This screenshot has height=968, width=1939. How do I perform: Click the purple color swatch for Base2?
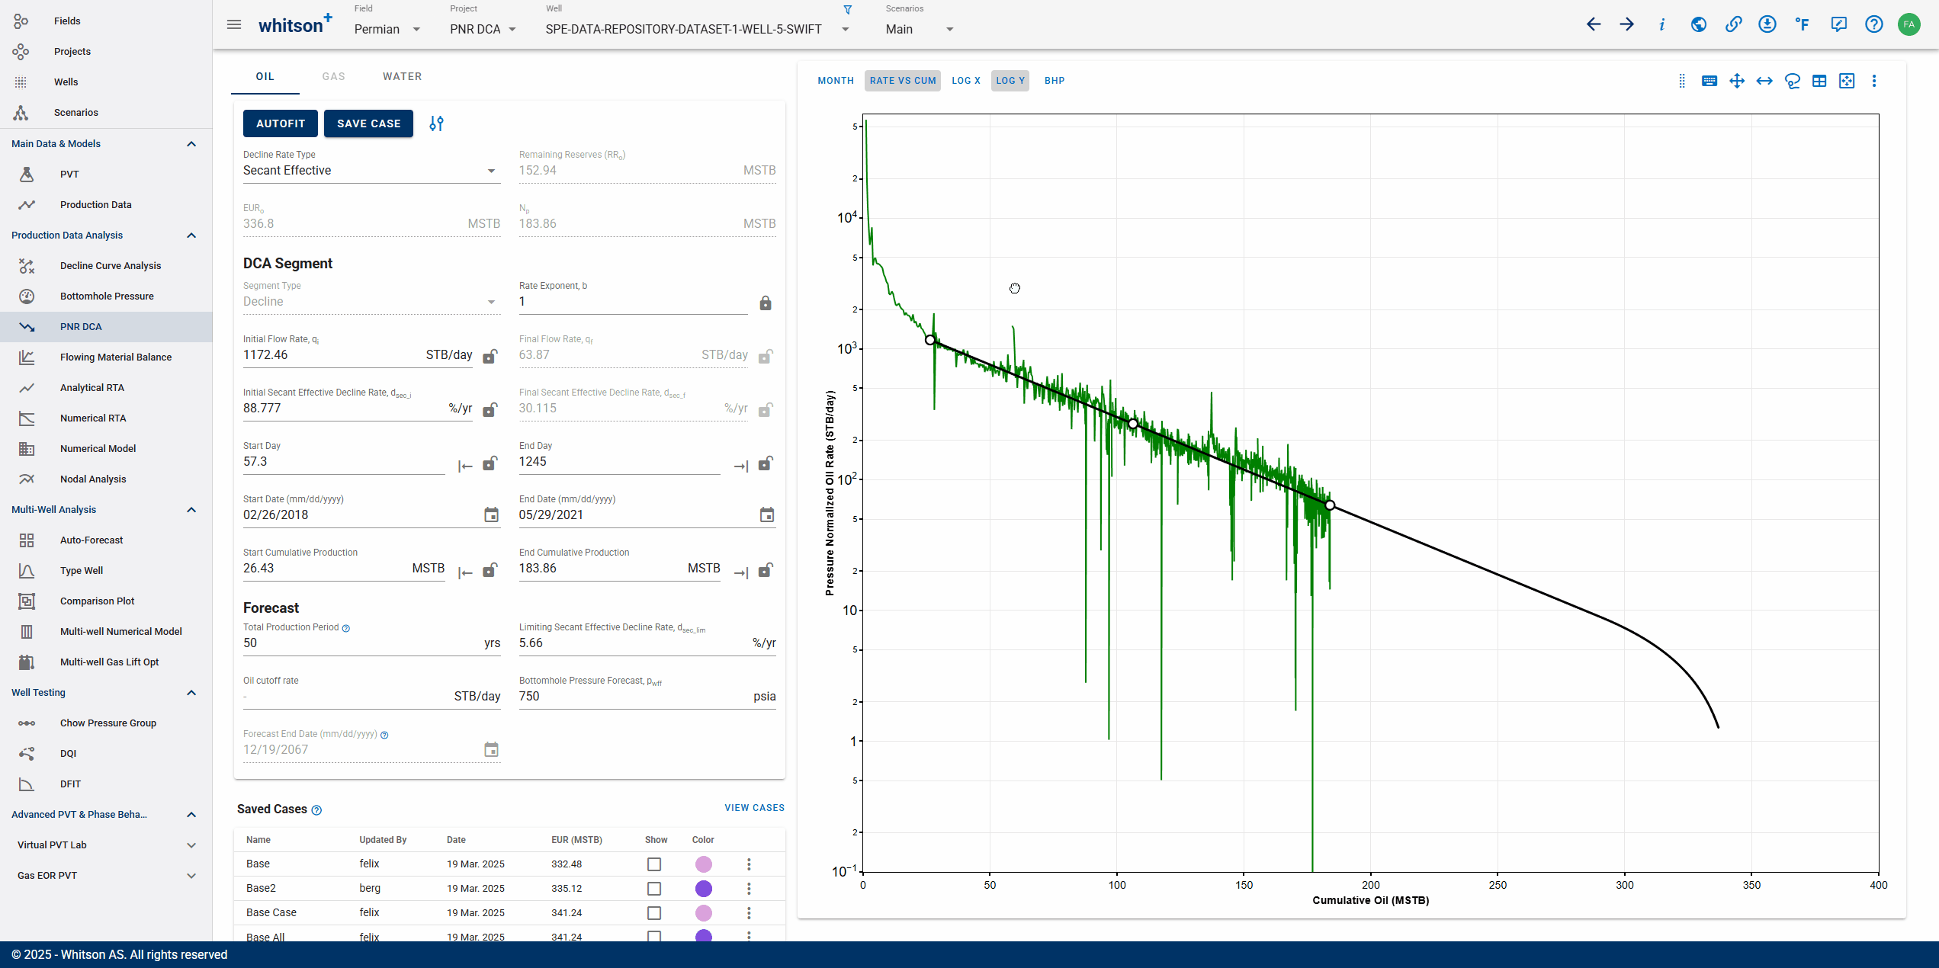(704, 889)
